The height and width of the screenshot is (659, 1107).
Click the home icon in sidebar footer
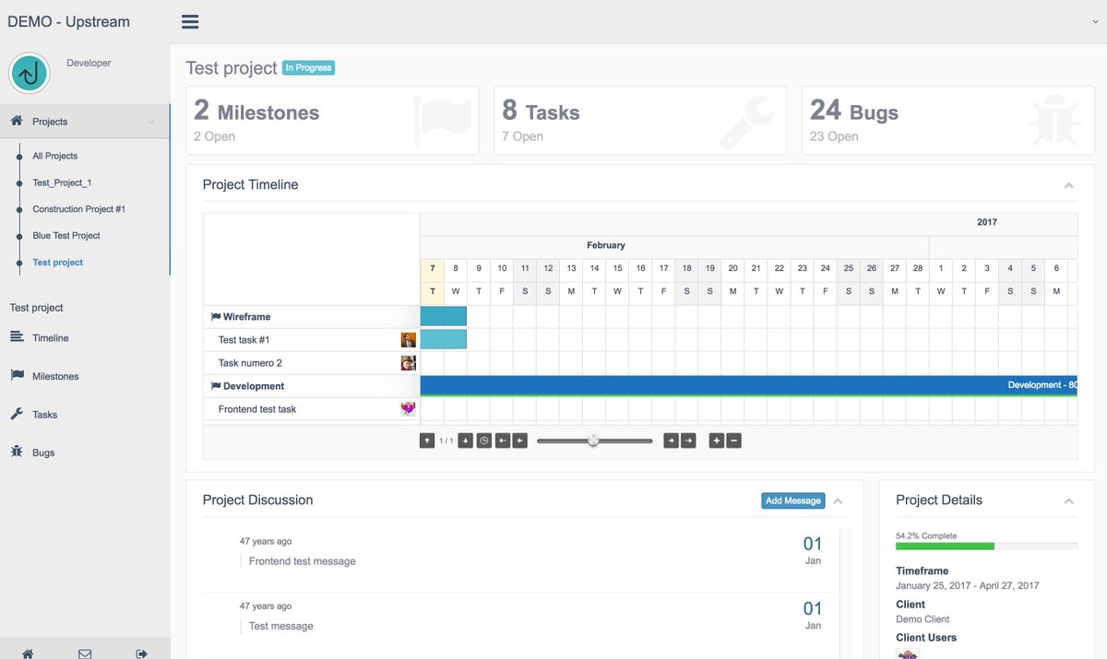point(28,653)
